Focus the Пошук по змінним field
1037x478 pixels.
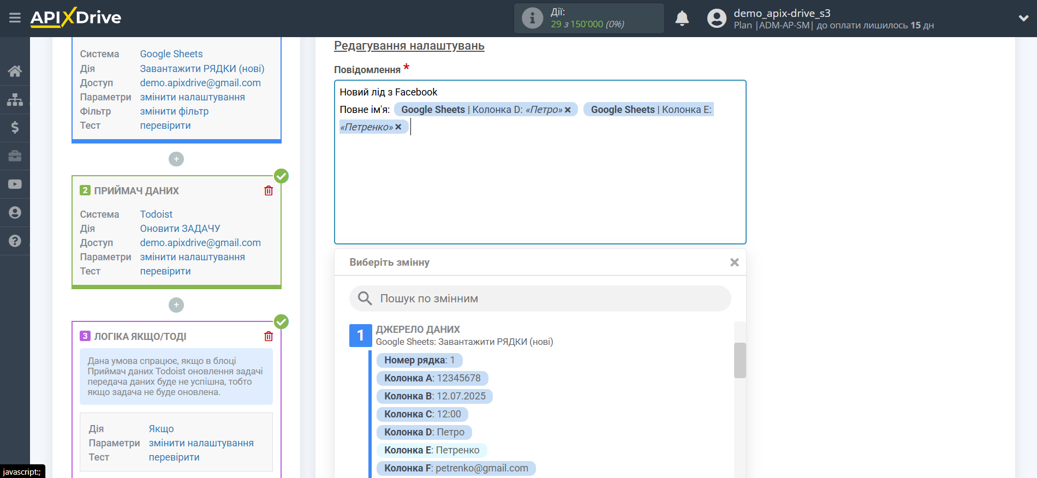tap(540, 298)
